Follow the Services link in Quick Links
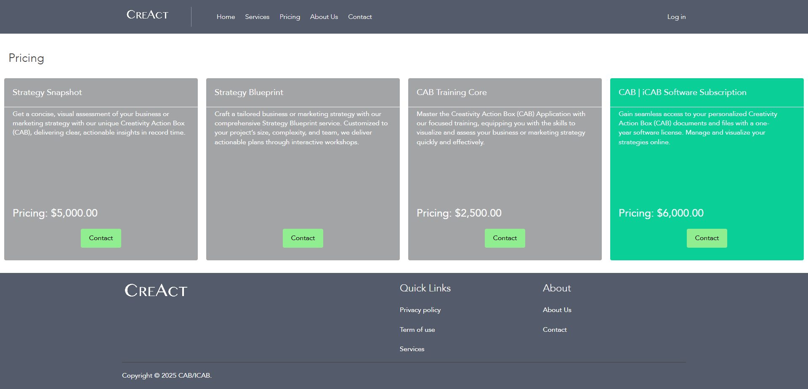 pos(412,349)
